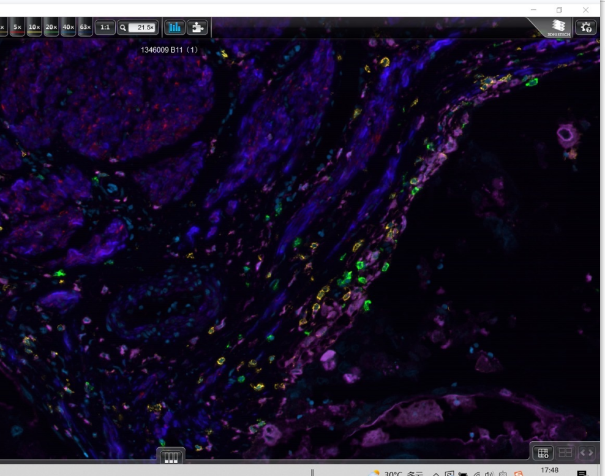The width and height of the screenshot is (605, 476).
Task: Click the 1:1 zoom button
Action: click(105, 28)
